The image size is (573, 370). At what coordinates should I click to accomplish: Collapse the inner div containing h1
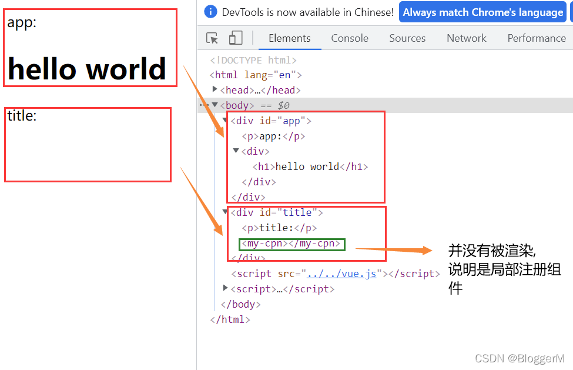click(x=236, y=151)
